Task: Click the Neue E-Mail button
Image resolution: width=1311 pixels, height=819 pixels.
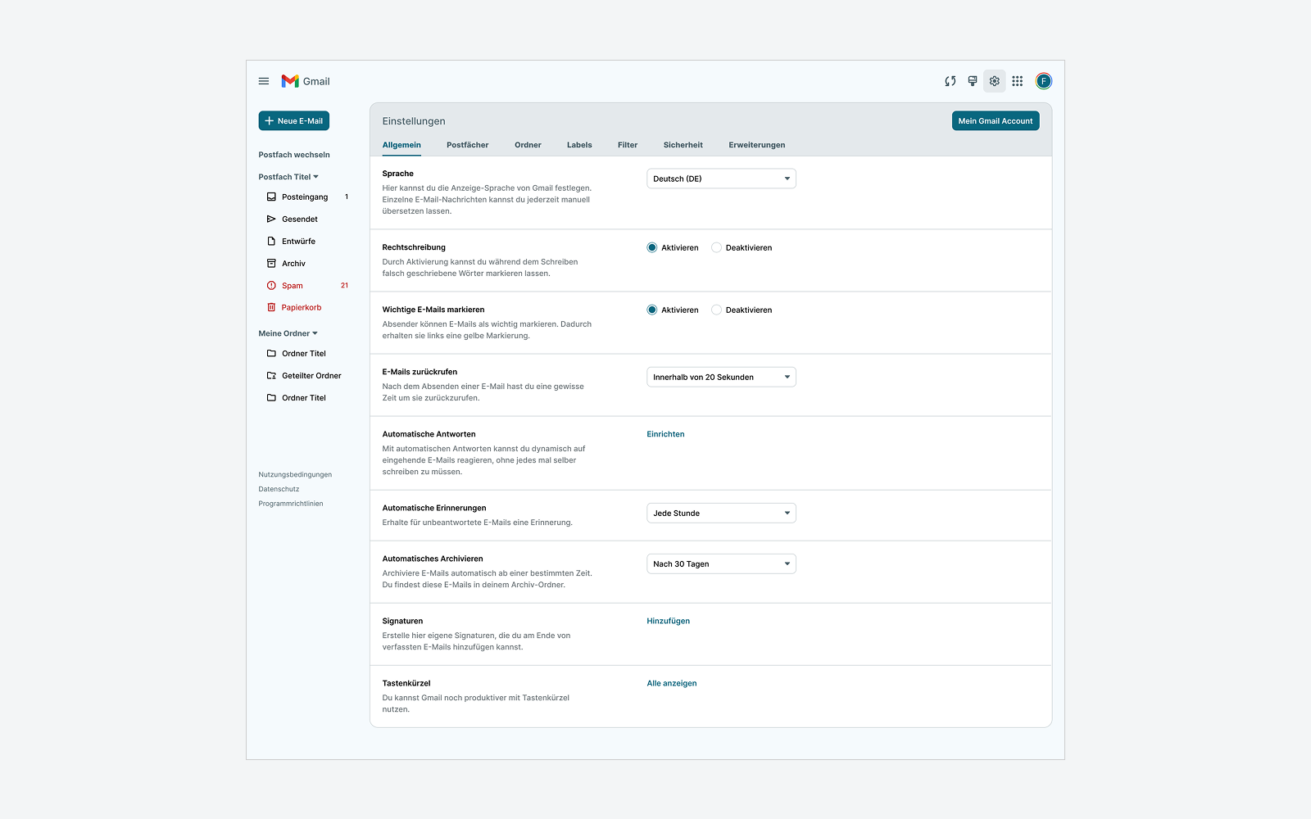Action: (294, 120)
